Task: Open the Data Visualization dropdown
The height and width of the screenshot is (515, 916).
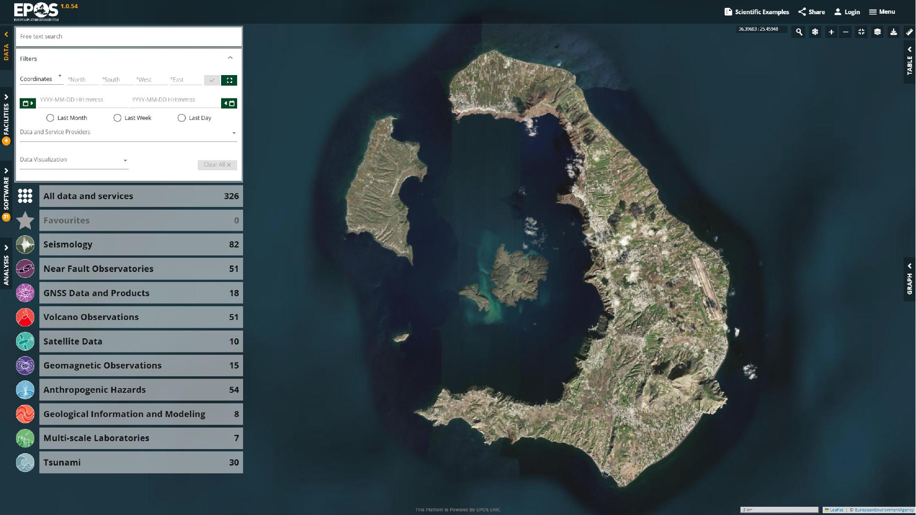Action: [74, 160]
